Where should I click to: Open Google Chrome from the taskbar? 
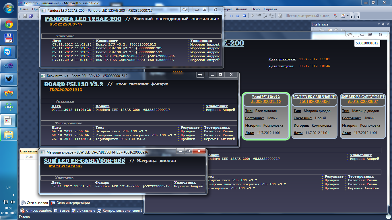pos(9,25)
